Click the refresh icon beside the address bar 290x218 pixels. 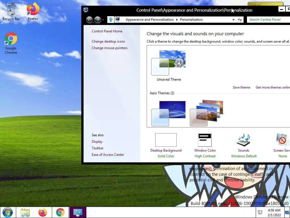(240, 20)
